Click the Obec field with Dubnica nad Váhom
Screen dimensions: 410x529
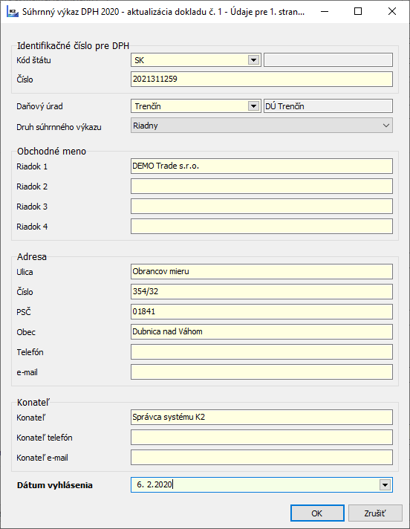click(x=261, y=331)
